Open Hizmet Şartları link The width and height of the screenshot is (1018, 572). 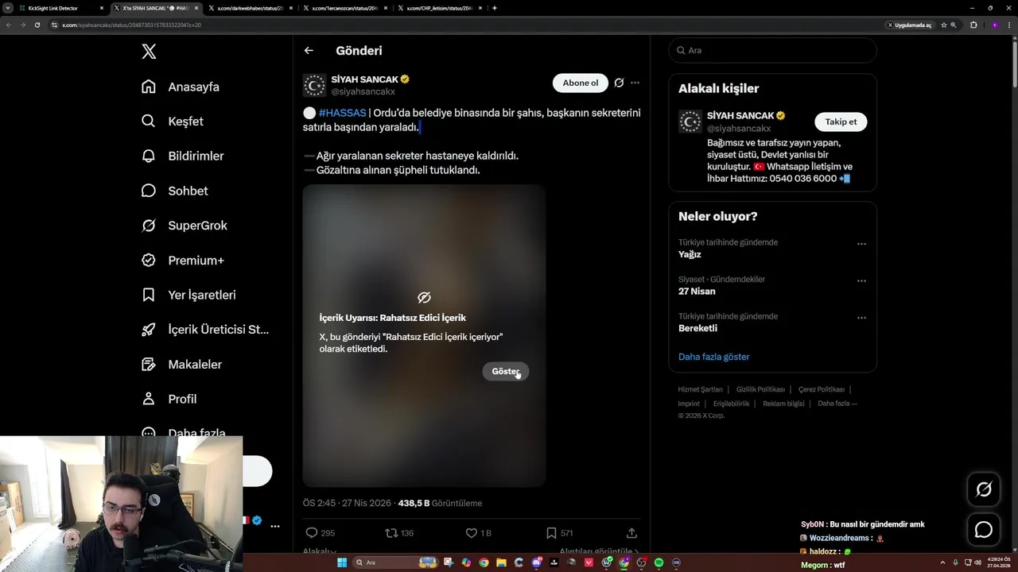(700, 389)
